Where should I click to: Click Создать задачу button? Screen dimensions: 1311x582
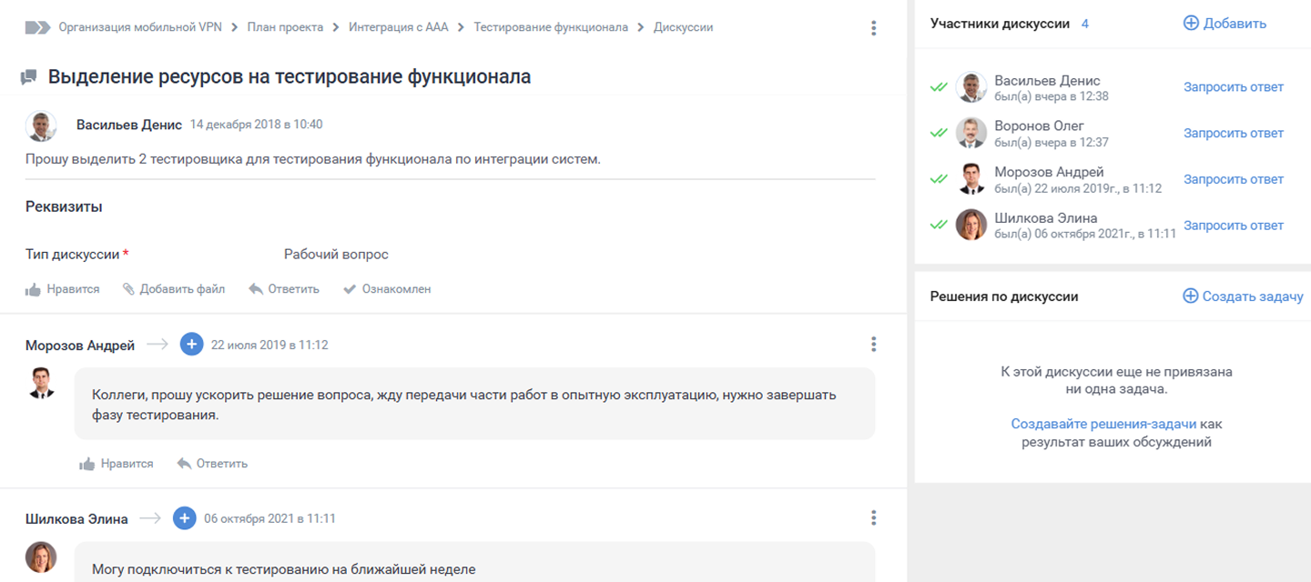click(1243, 296)
